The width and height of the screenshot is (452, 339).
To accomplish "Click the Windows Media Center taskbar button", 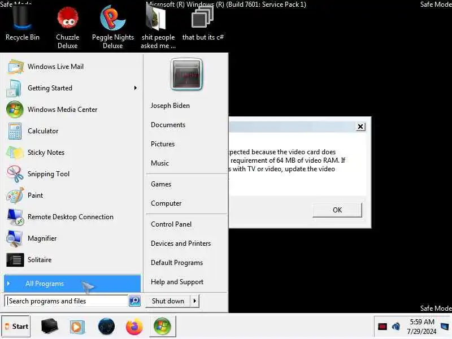I will tap(162, 327).
